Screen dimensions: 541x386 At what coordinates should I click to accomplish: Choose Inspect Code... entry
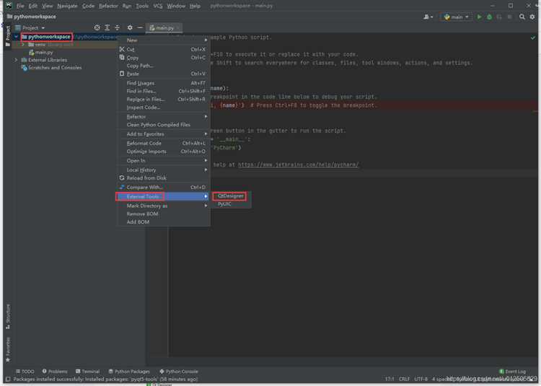(164, 108)
